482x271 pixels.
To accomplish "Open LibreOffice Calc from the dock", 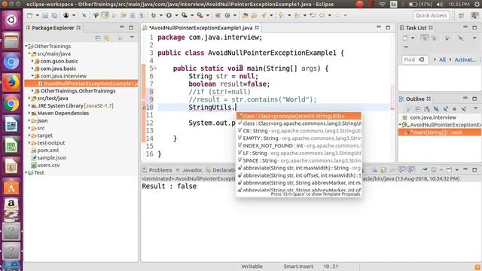I will (x=11, y=145).
